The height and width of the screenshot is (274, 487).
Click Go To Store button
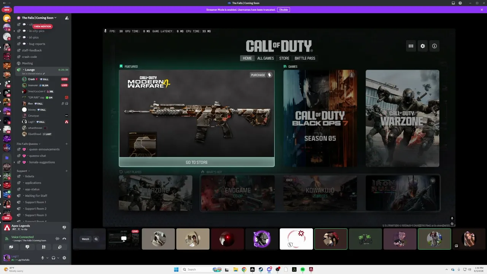coord(197,162)
